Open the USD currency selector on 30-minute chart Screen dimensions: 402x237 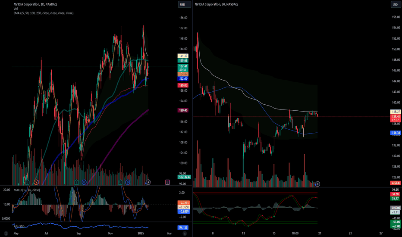click(396, 4)
